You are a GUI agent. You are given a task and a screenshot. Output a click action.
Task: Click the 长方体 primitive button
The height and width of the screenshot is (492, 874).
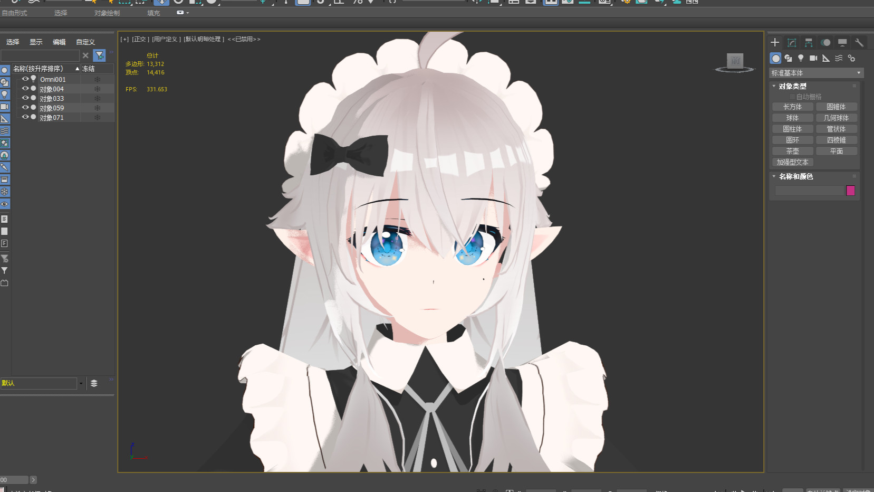pyautogui.click(x=792, y=107)
